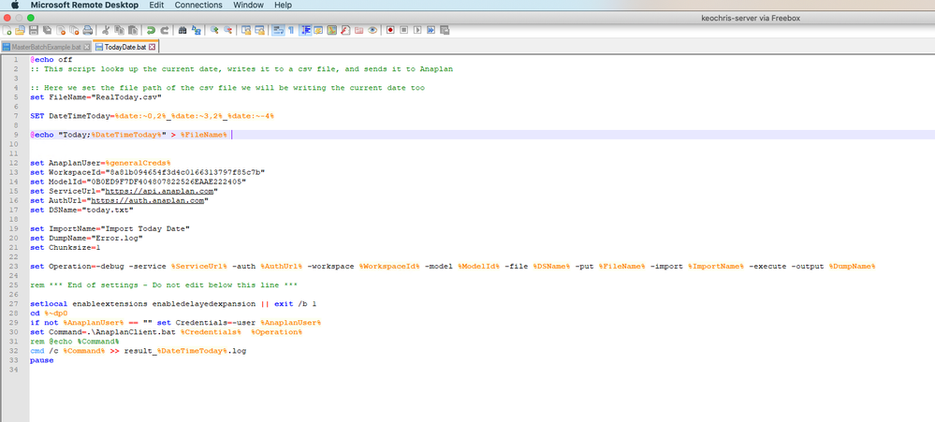935x422 pixels.
Task: Click the Save All toolbar icon
Action: click(x=47, y=30)
